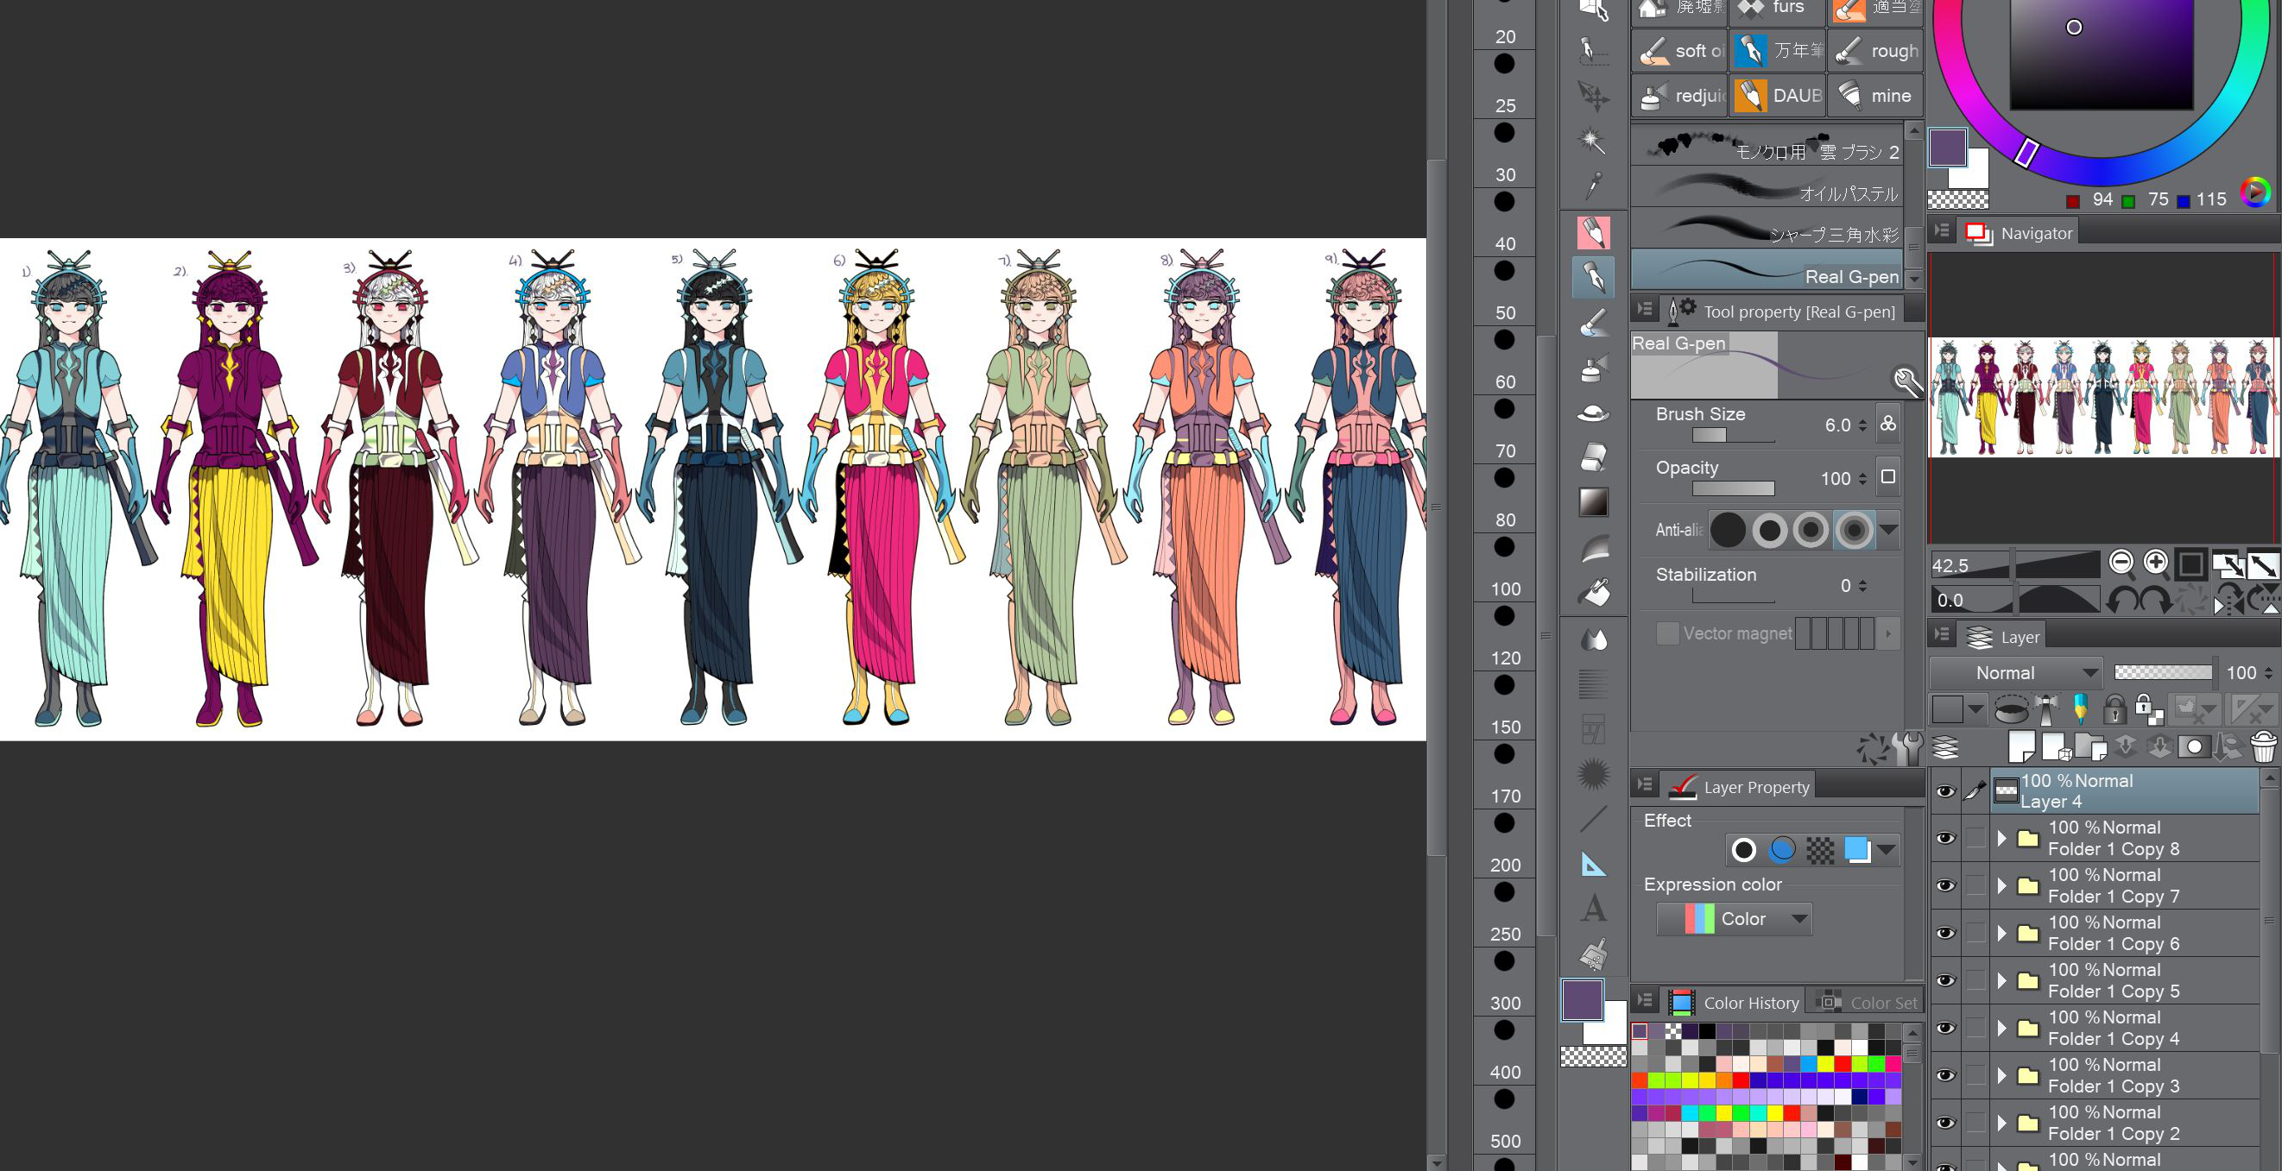
Task: Rotate canvas left in Navigator
Action: 2121,599
